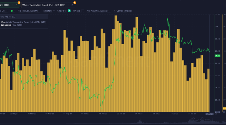Open the Axis max/min Auto/Auto dropdown

[99, 11]
